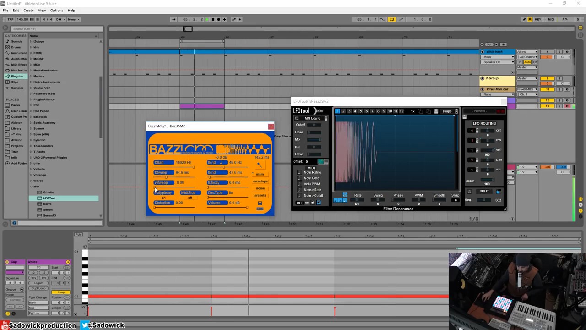Toggle the SPLIT power button in LFOTool

[469, 192]
